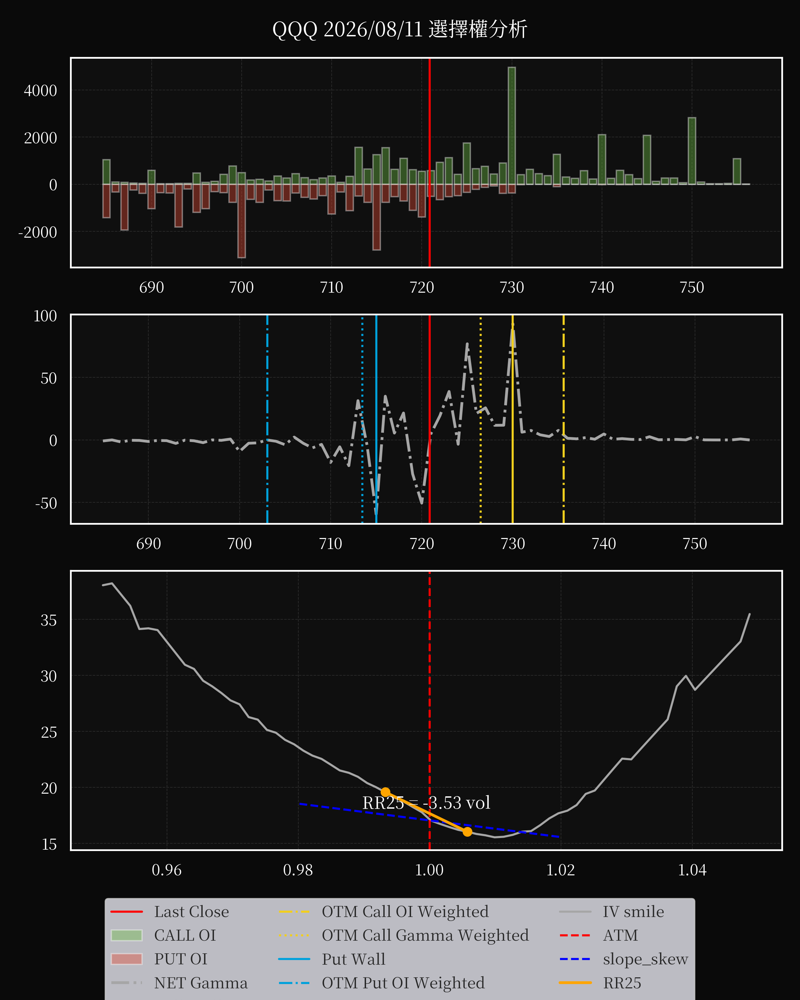Click the "720" strike label under the net gamma chart
This screenshot has width=800, height=1000.
(x=422, y=544)
